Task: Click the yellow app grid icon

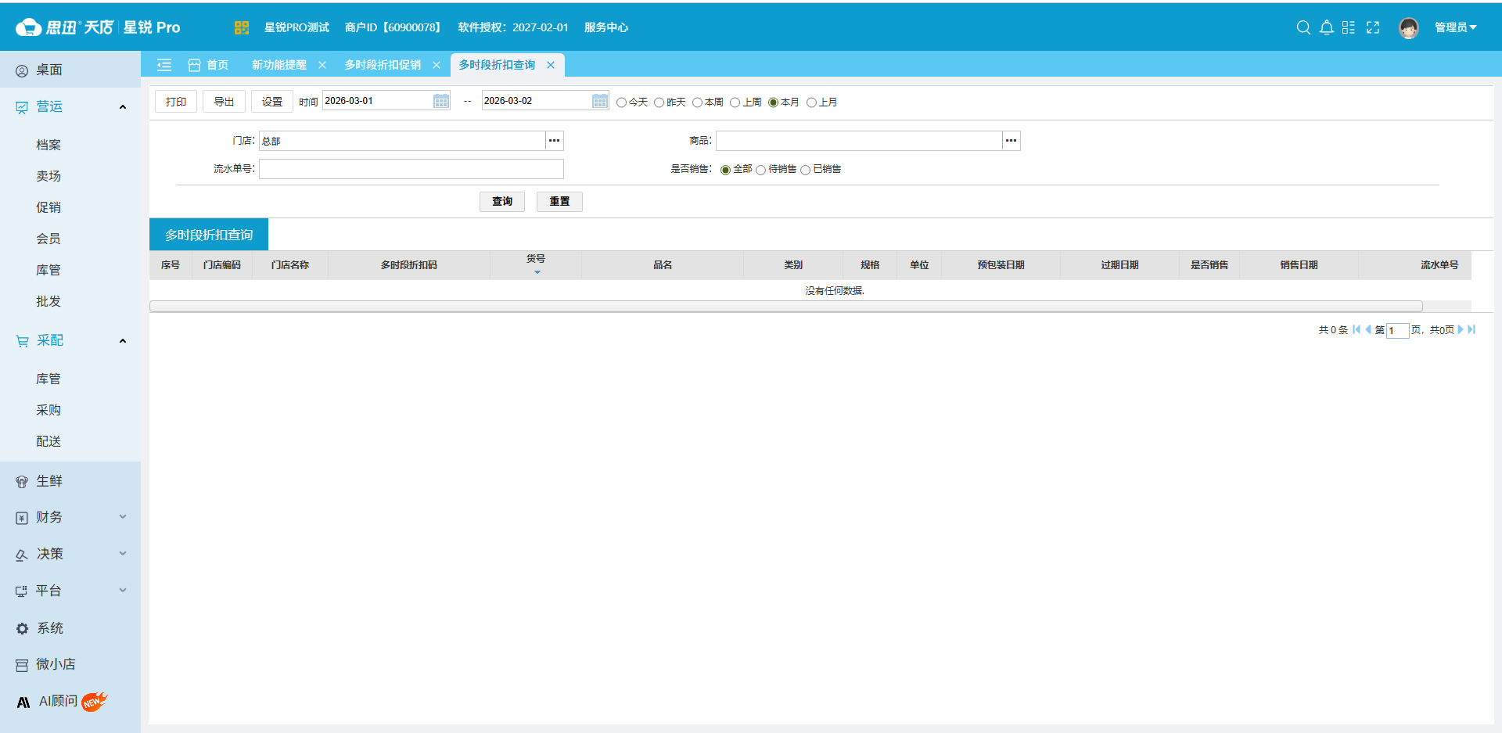Action: [x=241, y=27]
